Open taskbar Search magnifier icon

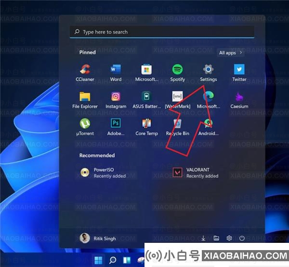coord(113,260)
